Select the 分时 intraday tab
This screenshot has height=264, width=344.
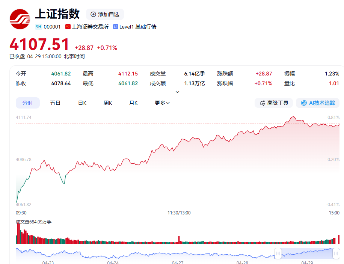pyautogui.click(x=27, y=103)
